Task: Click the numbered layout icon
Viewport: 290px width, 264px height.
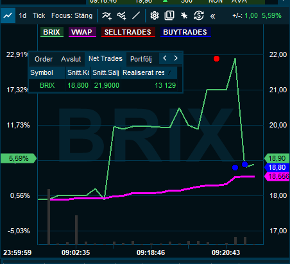Action: [x=169, y=15]
